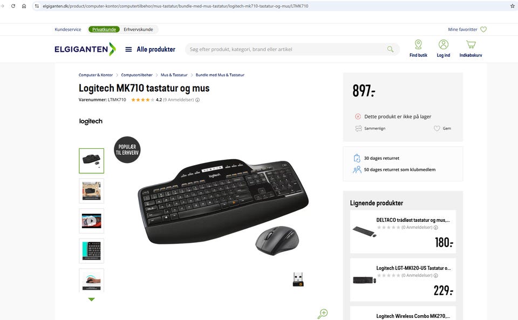Image resolution: width=518 pixels, height=320 pixels.
Task: Open the Indkøbskurv shopping cart icon
Action: (471, 44)
